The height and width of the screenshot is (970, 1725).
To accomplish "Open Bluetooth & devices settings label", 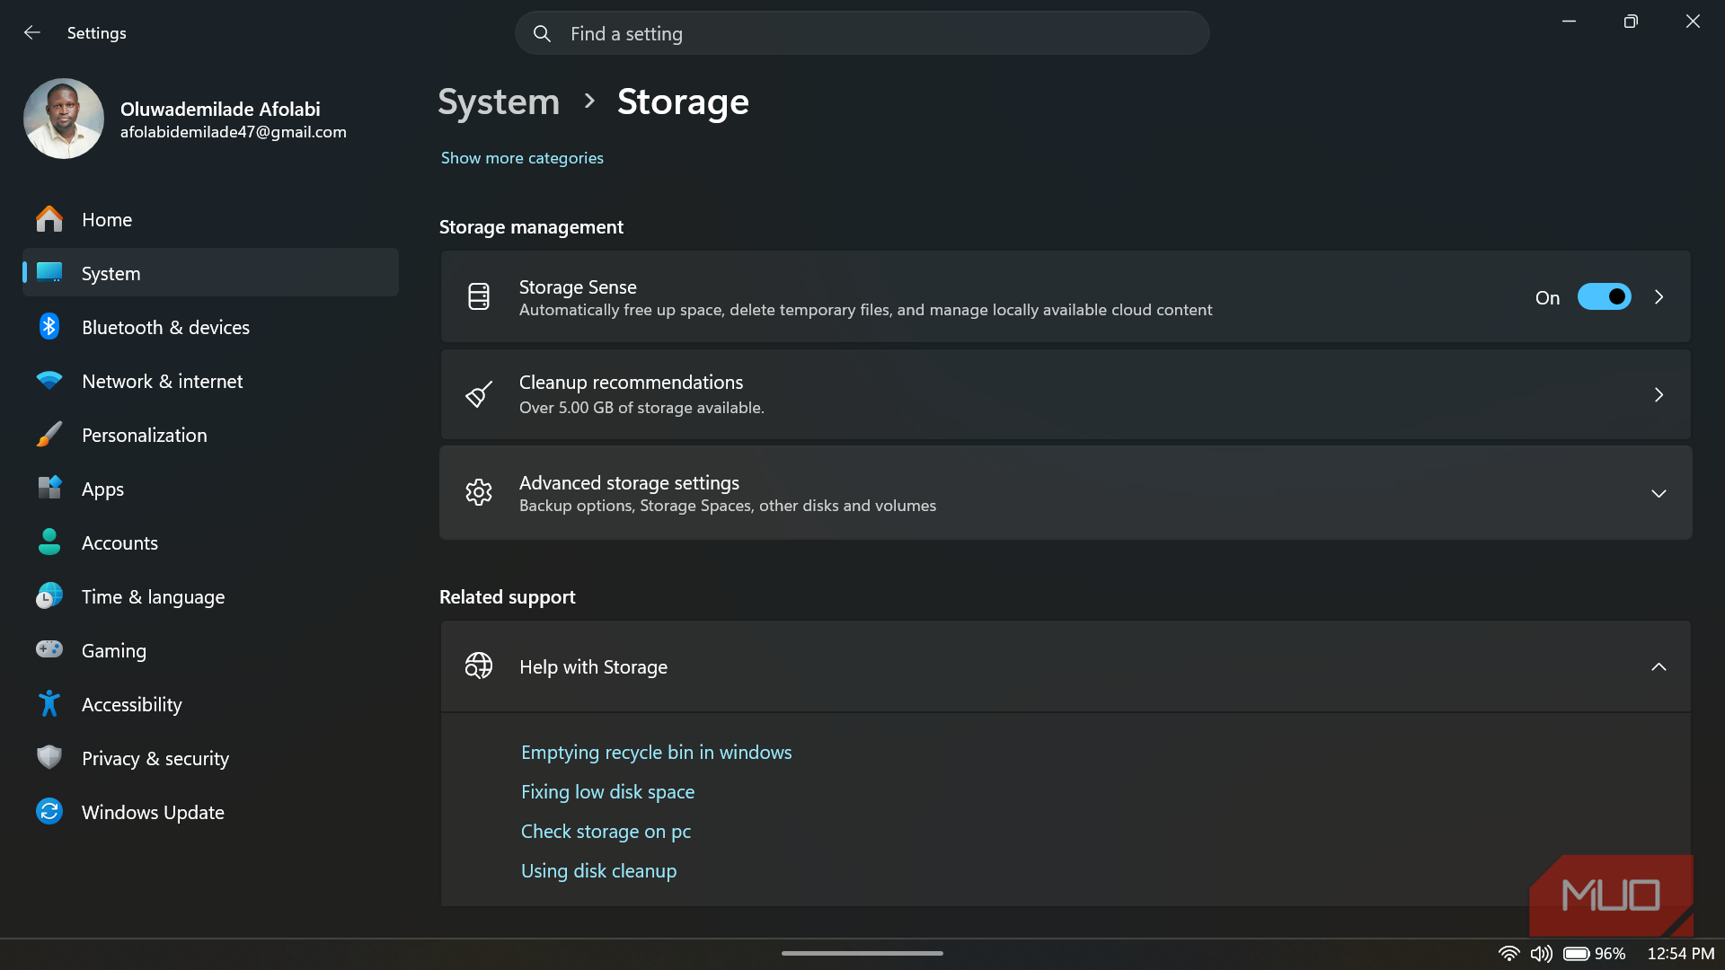I will coord(165,327).
